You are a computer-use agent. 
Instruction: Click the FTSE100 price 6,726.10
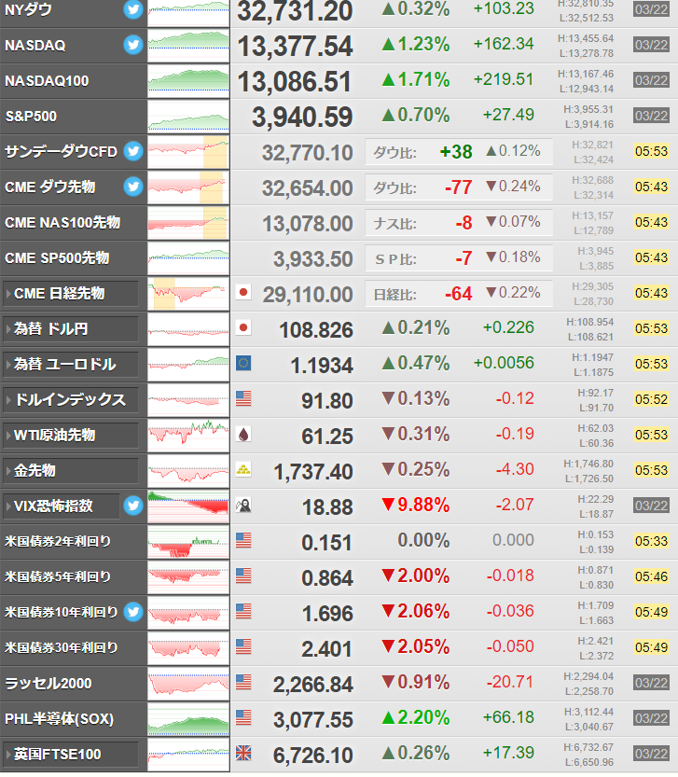coord(313,756)
